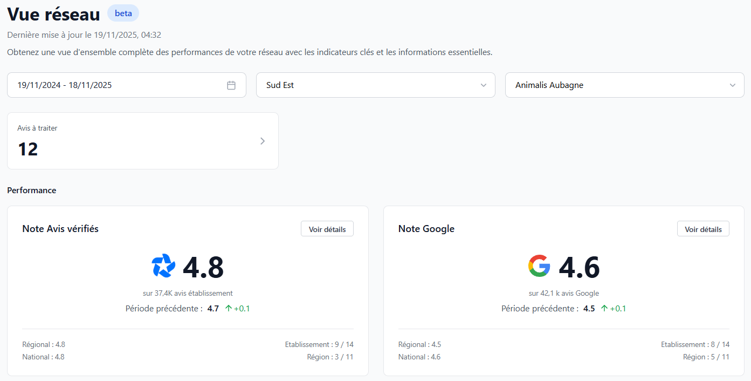Open Voir détails for Note Google
Viewport: 751px width, 381px height.
pyautogui.click(x=703, y=229)
